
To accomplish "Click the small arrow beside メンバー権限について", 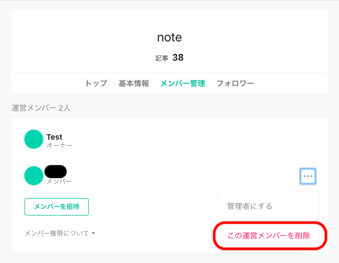I will coord(93,233).
